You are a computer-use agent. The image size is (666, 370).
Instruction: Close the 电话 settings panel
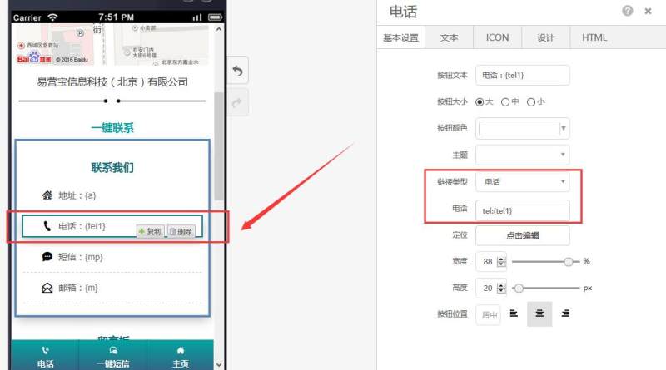648,12
